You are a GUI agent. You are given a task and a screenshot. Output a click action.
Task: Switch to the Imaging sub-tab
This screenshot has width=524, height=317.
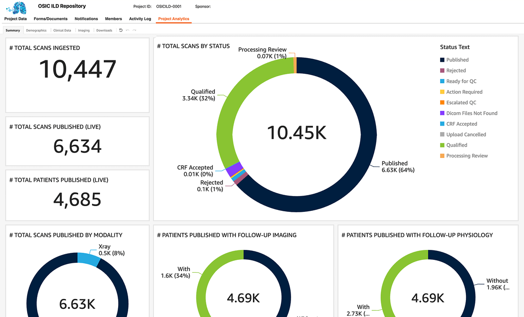(x=84, y=30)
